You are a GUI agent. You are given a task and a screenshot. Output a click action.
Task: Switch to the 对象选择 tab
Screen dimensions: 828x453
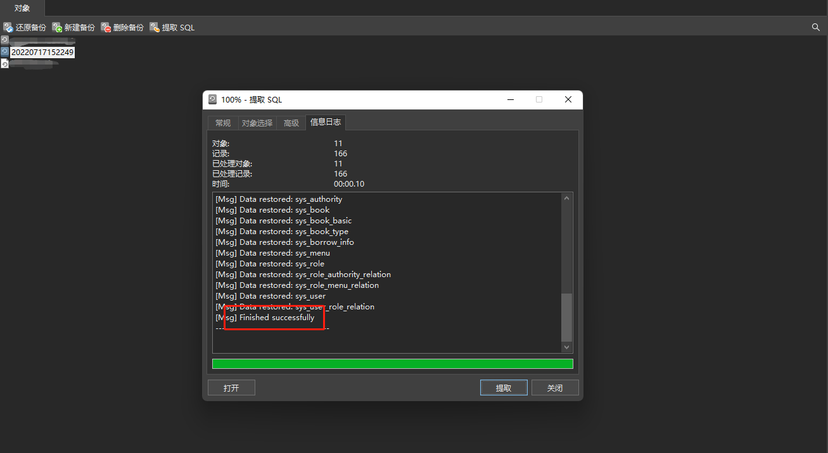(257, 123)
